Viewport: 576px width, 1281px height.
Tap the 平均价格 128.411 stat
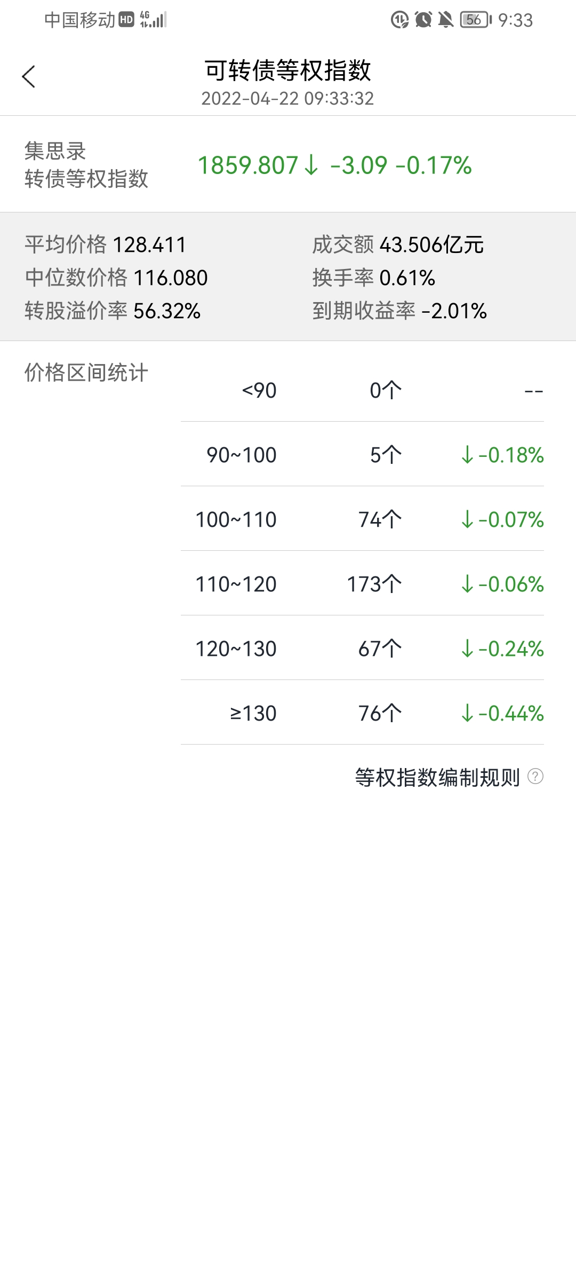coord(106,245)
